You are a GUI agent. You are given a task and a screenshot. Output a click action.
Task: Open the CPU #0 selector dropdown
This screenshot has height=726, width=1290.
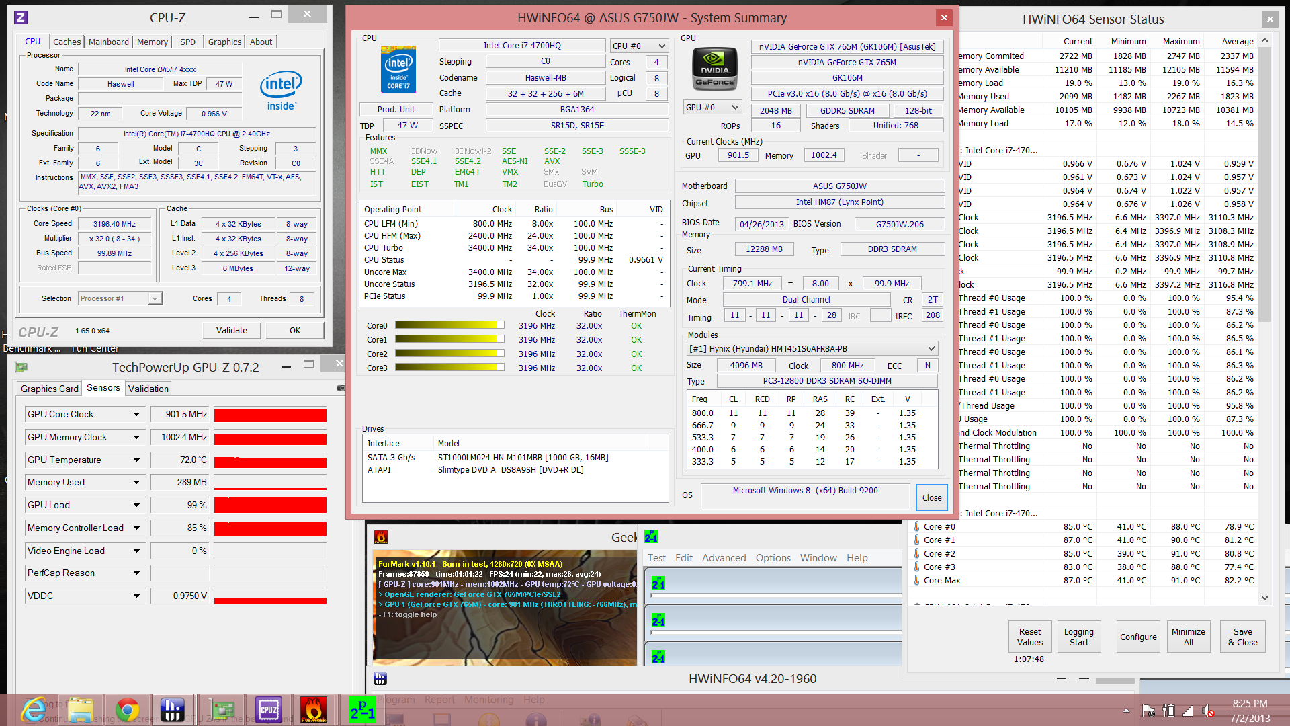click(662, 46)
